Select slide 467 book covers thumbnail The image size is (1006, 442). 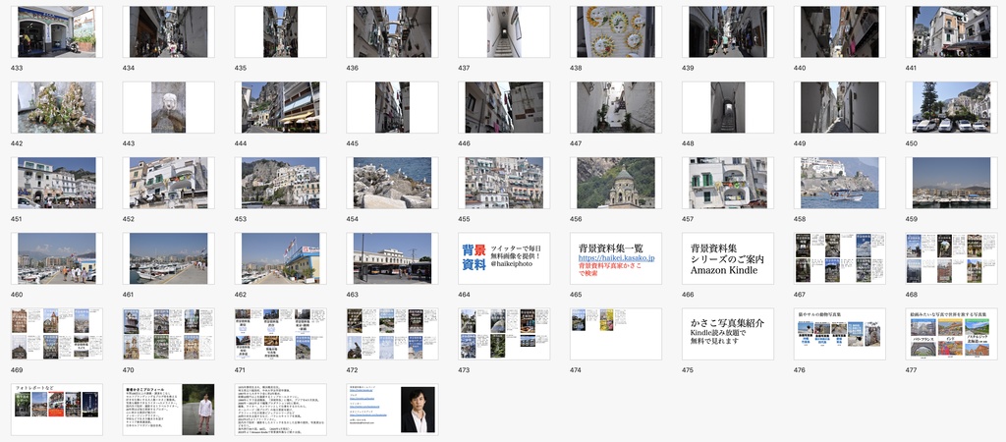(839, 258)
